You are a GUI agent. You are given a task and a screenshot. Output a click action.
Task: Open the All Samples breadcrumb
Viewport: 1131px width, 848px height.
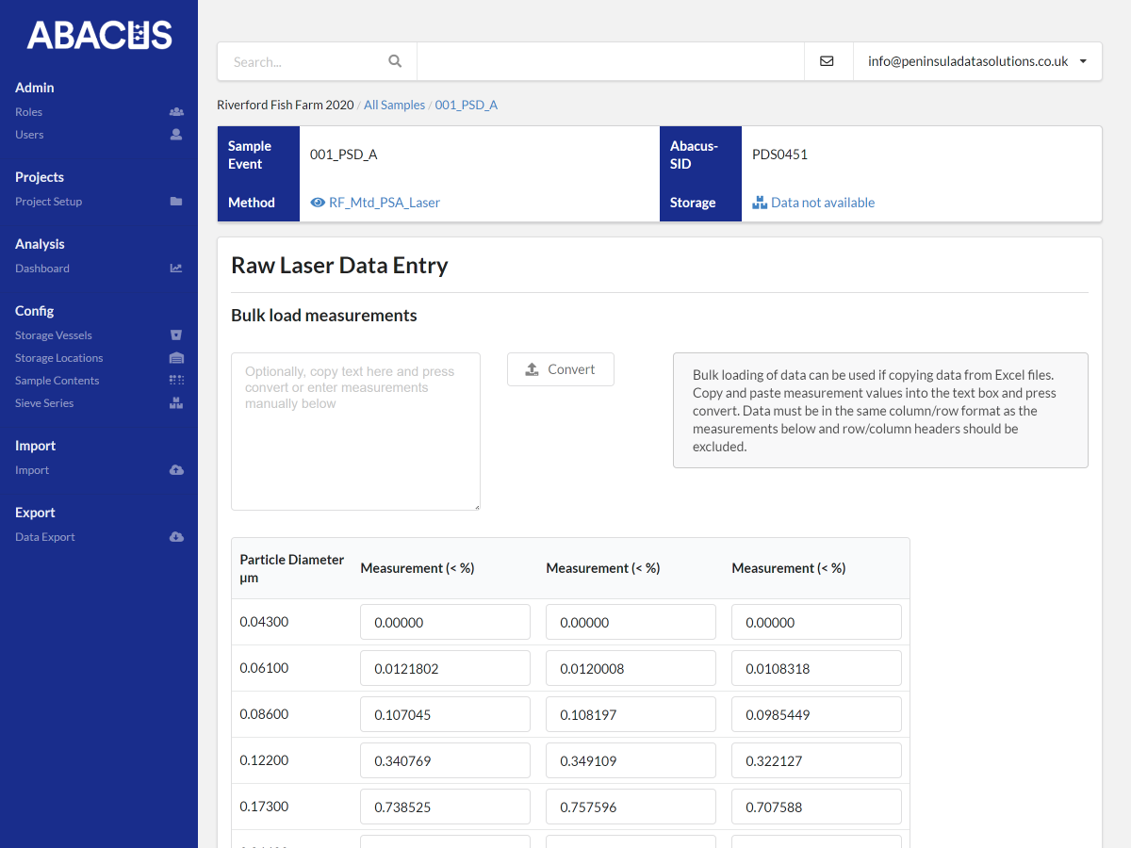pos(394,105)
